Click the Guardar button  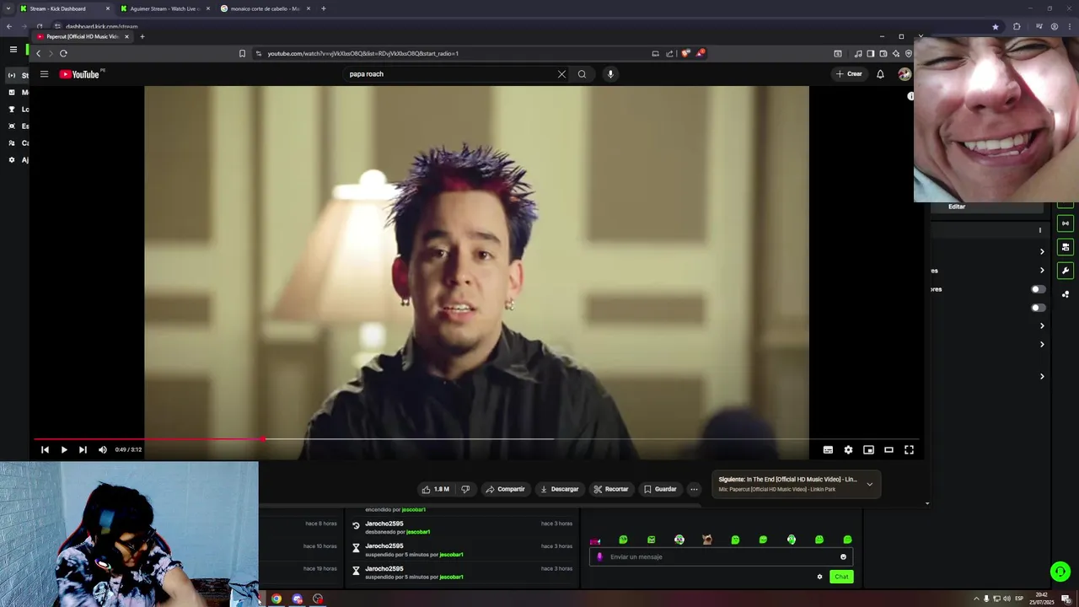[x=660, y=489]
